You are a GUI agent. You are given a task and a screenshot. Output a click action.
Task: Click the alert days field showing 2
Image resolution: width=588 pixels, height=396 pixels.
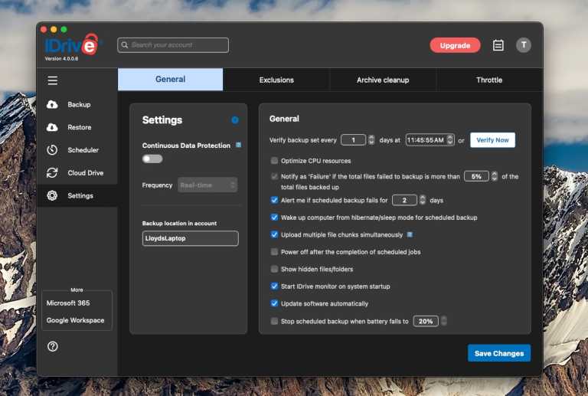pyautogui.click(x=404, y=200)
